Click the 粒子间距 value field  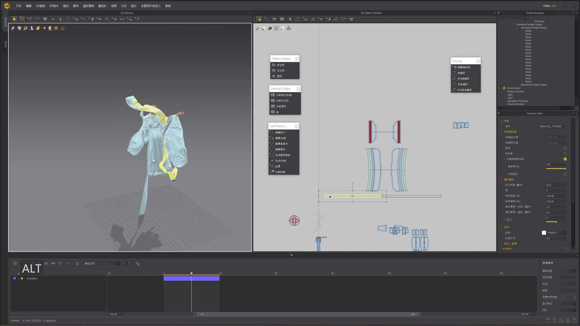[x=555, y=185]
